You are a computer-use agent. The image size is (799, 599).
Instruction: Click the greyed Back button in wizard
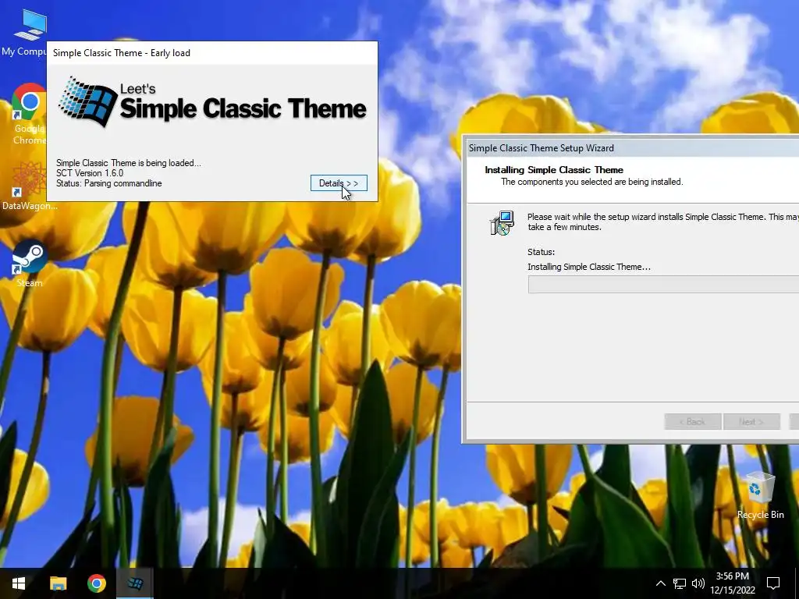[693, 422]
